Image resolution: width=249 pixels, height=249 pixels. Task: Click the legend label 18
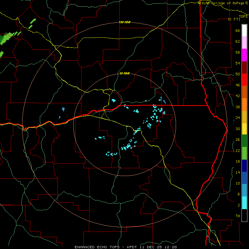pos(238,162)
